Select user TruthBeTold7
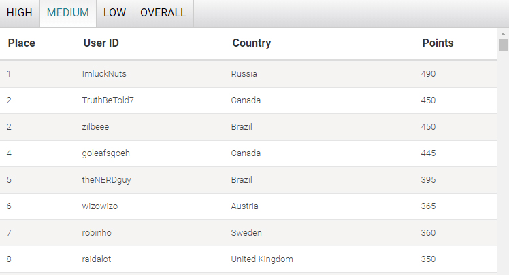 108,100
